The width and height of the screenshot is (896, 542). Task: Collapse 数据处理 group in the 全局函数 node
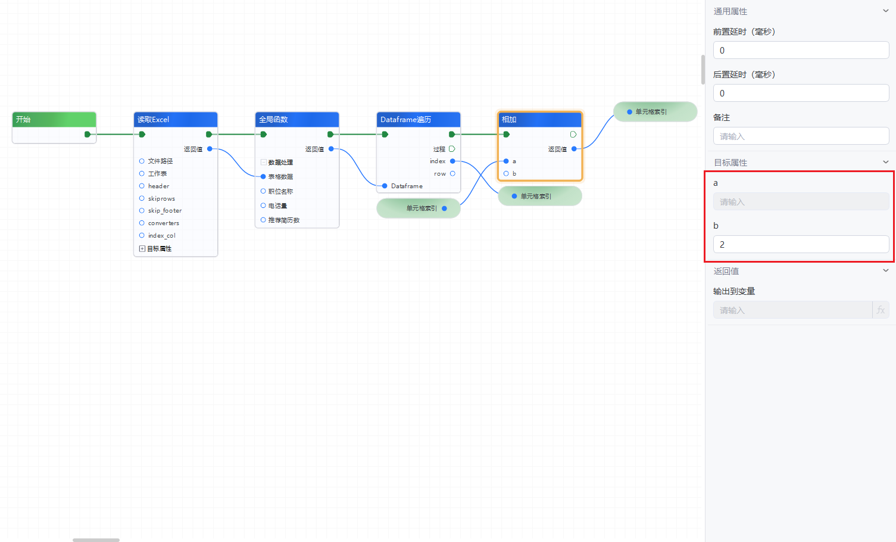pyautogui.click(x=263, y=162)
